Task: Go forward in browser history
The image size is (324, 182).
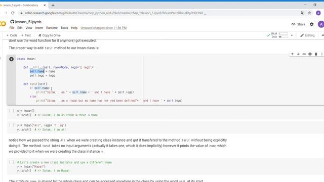Action: pos(6,13)
